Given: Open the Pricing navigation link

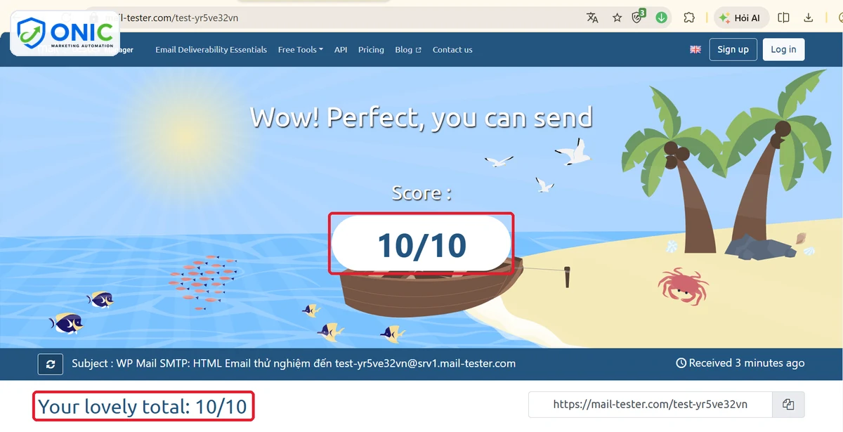Looking at the screenshot, I should click(x=371, y=50).
